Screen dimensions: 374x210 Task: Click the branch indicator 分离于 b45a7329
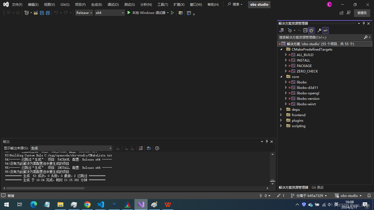309,196
